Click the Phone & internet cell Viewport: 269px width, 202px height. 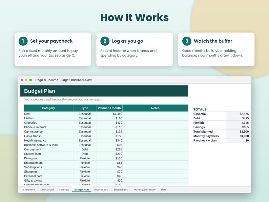click(48, 127)
